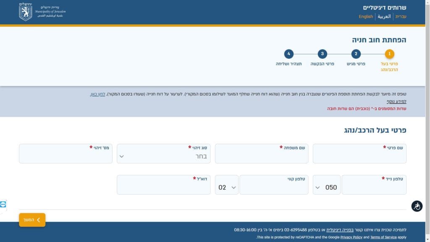
Task: Switch language to עברית
Action: (401, 17)
